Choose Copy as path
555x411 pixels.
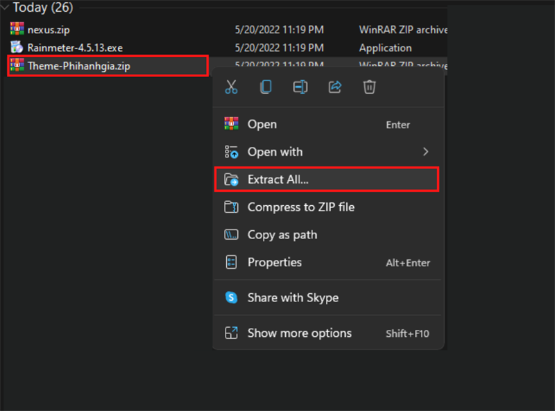pos(282,235)
